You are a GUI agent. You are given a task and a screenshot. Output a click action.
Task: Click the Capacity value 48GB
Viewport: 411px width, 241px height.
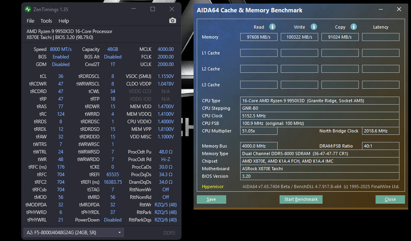pyautogui.click(x=113, y=49)
